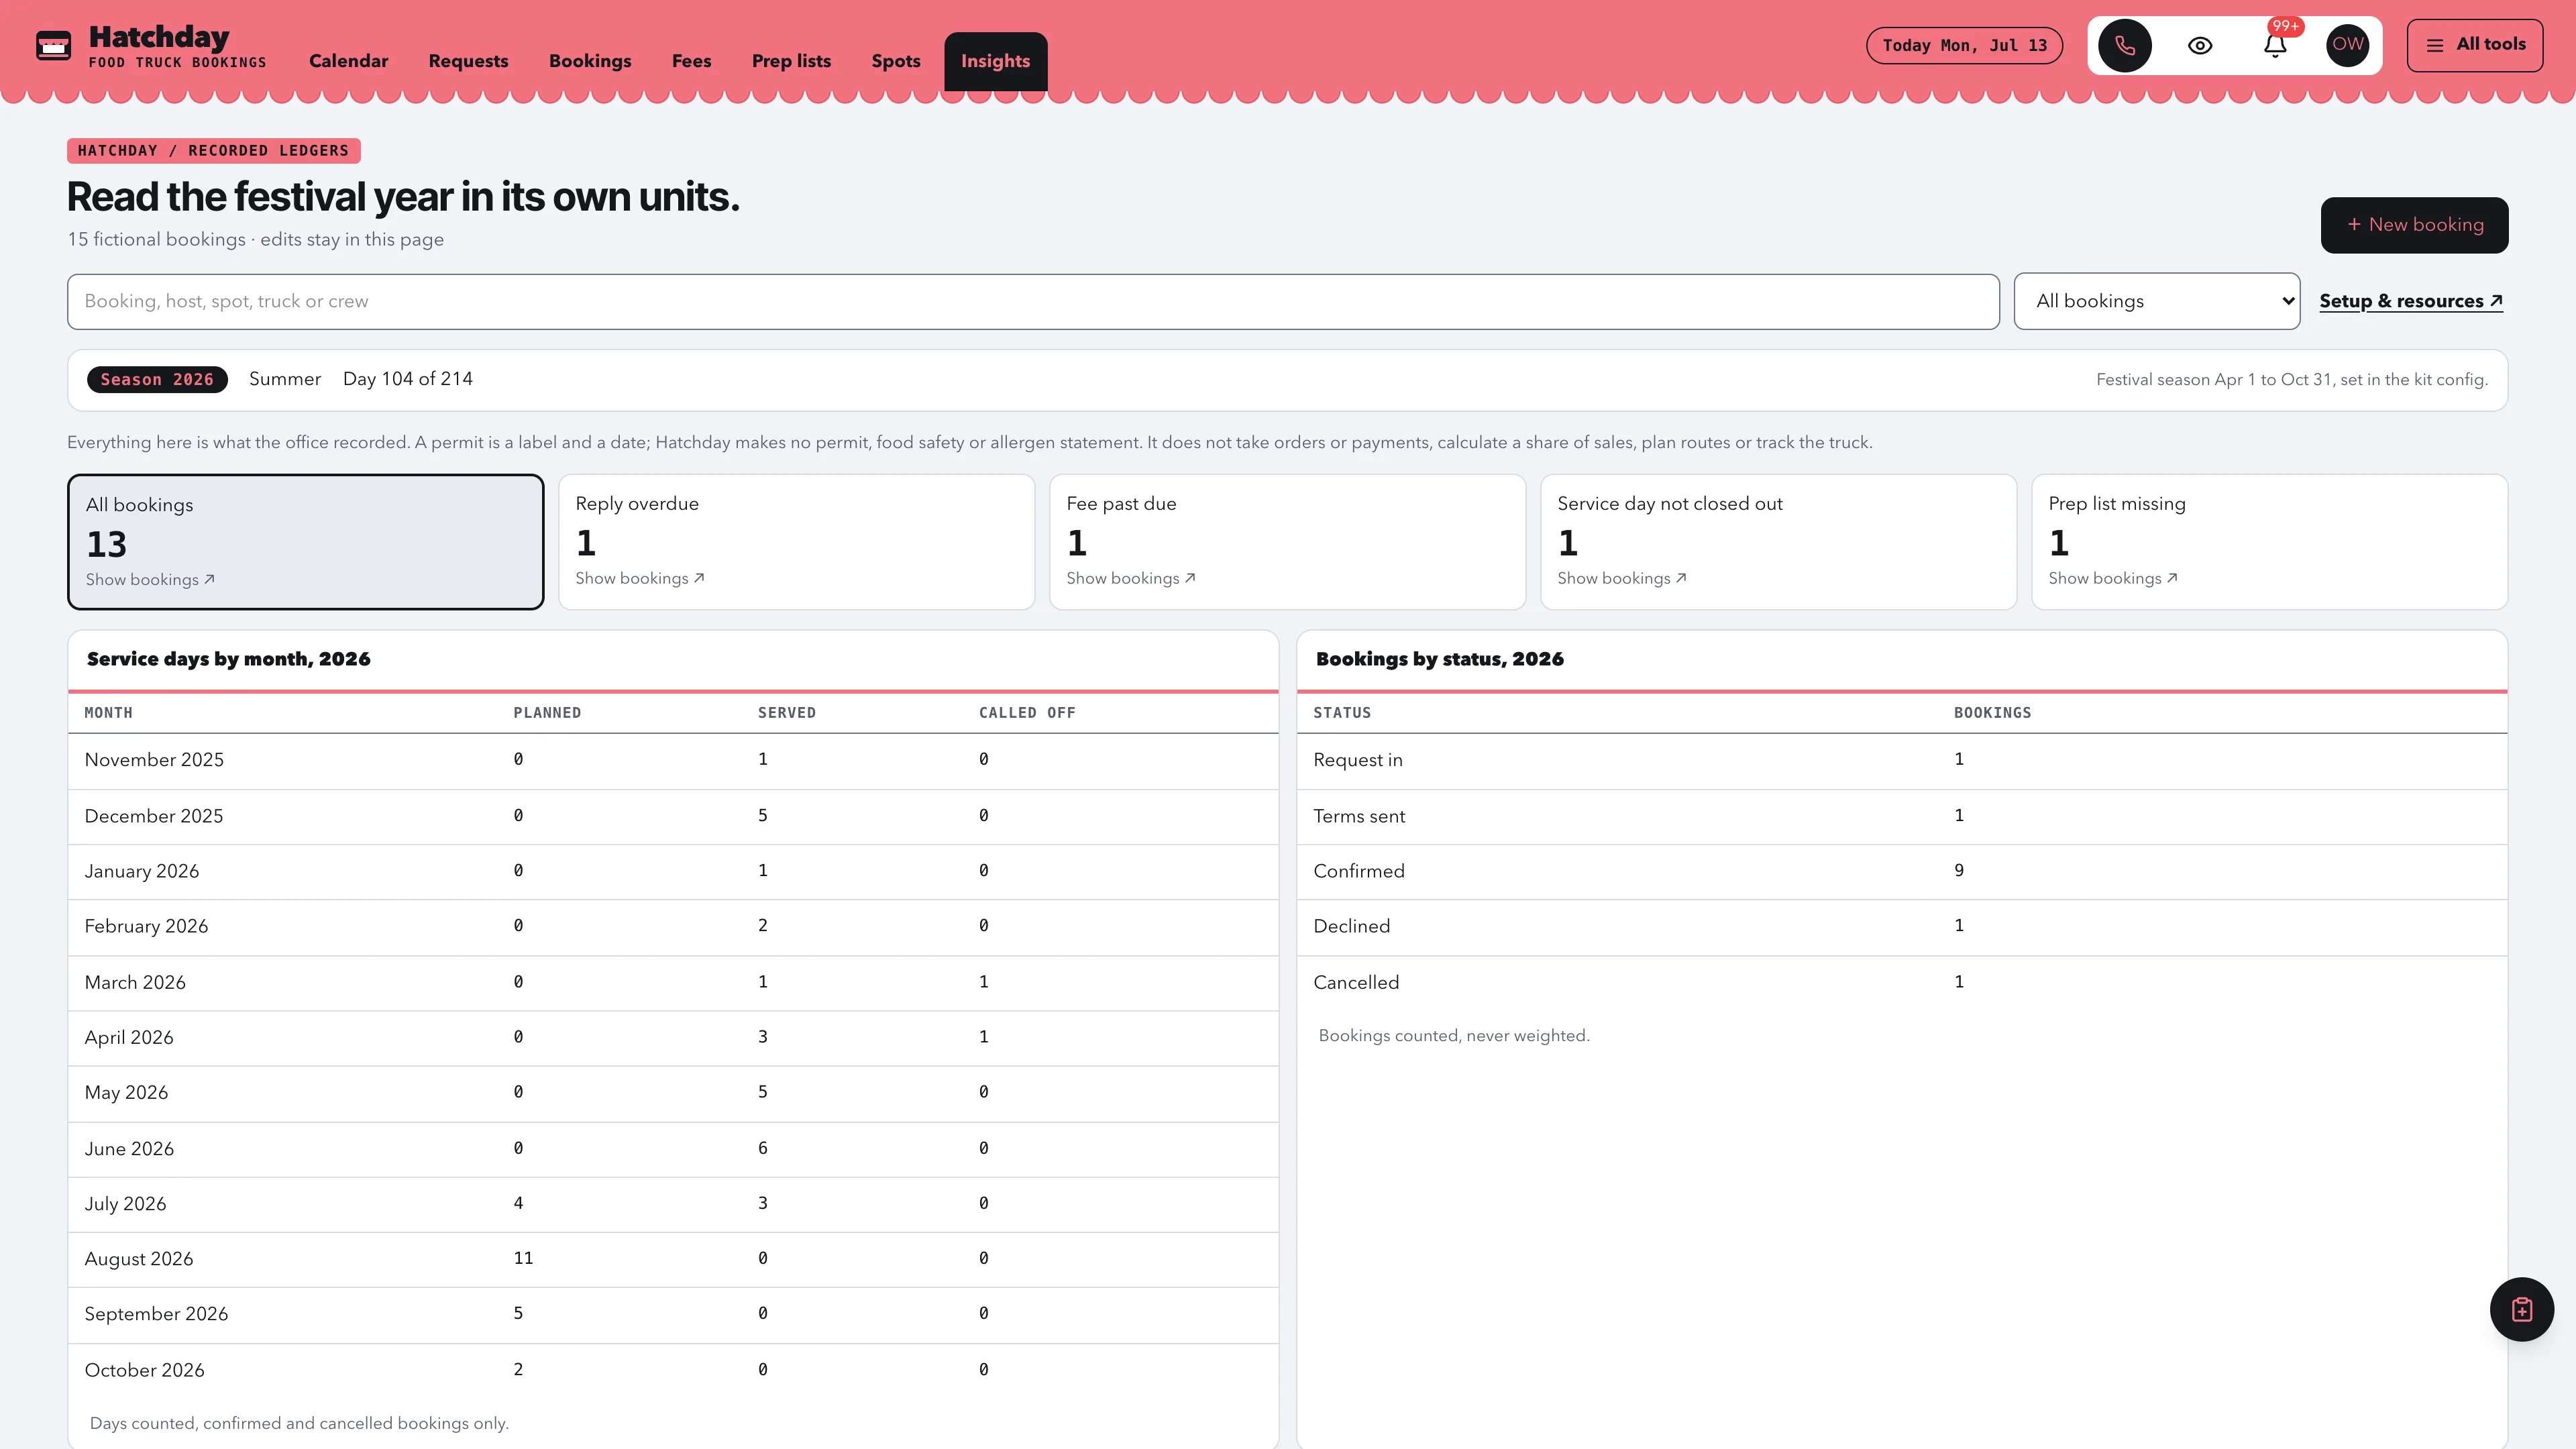Click planned value 11 for August 2026

(523, 1258)
